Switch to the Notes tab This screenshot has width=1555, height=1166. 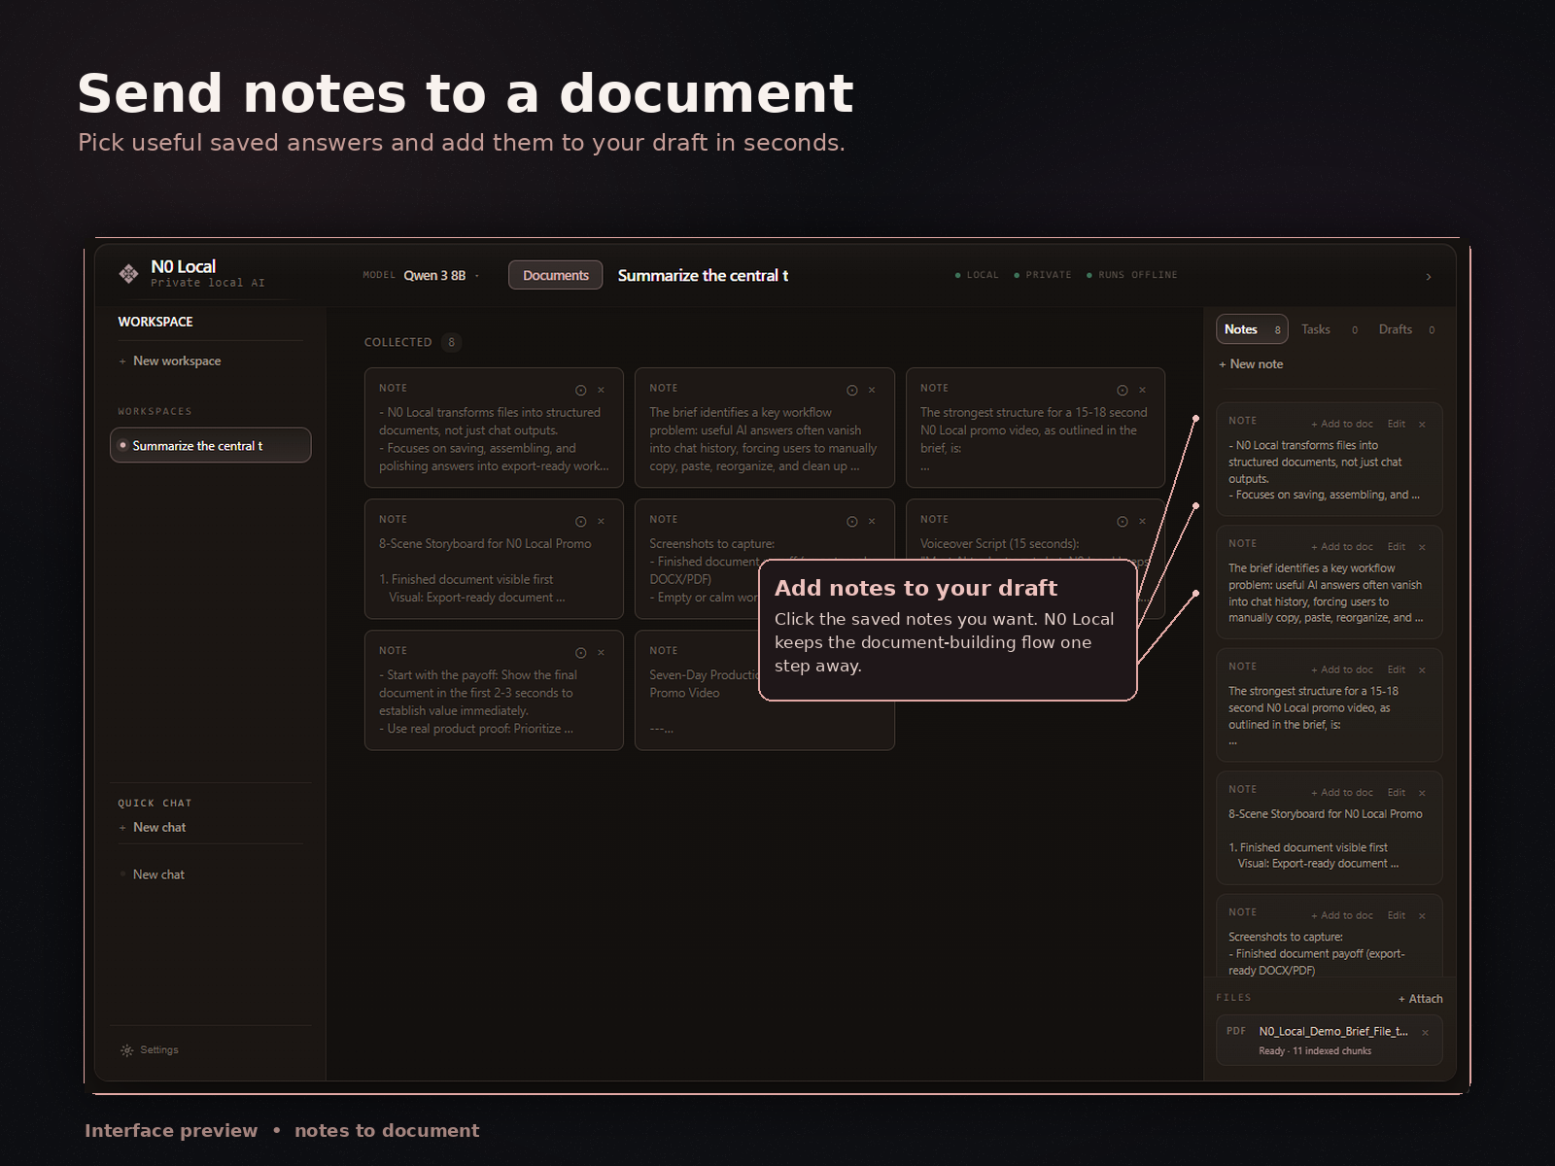1252,329
